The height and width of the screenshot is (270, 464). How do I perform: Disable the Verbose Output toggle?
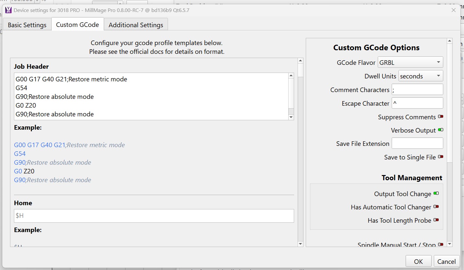pyautogui.click(x=440, y=130)
